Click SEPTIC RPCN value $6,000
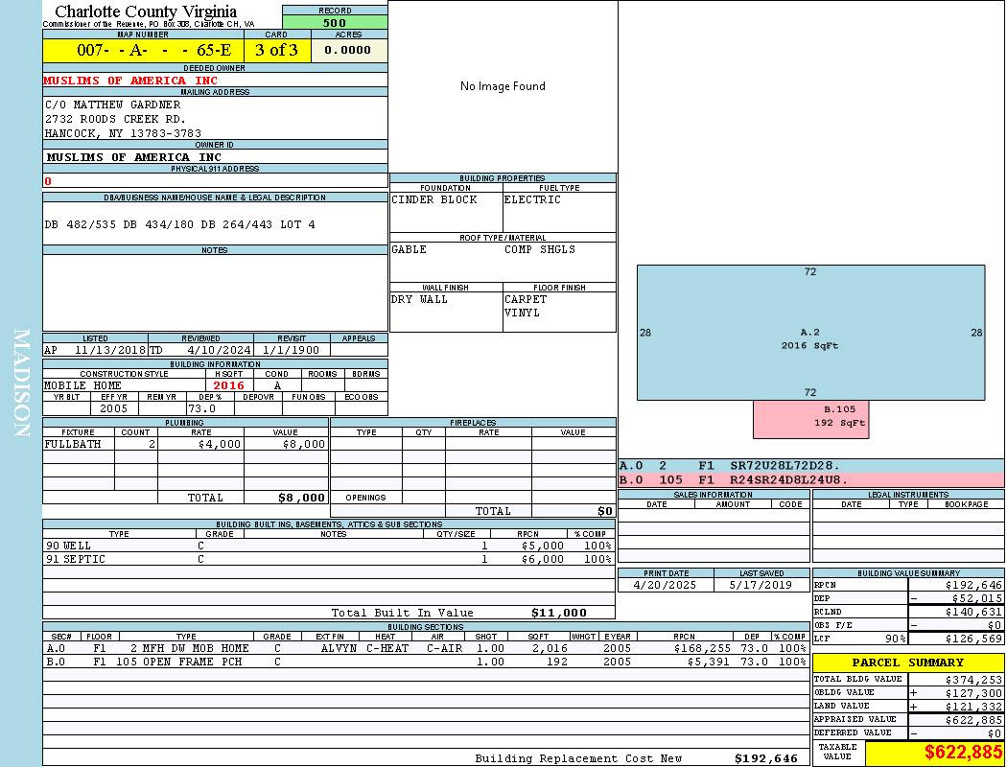The image size is (1007, 767). tap(543, 560)
